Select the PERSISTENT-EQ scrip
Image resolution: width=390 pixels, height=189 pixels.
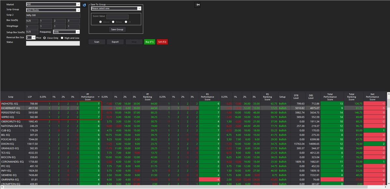click(11, 112)
